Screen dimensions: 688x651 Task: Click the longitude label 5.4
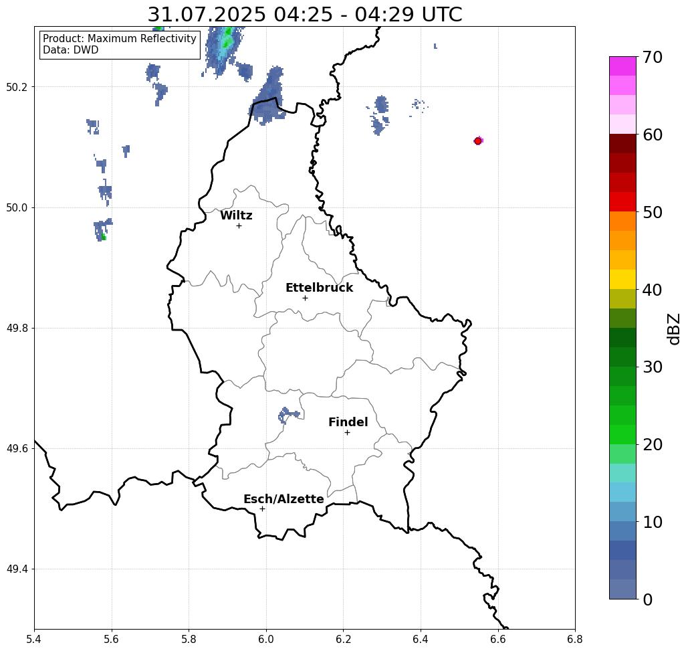tap(34, 639)
